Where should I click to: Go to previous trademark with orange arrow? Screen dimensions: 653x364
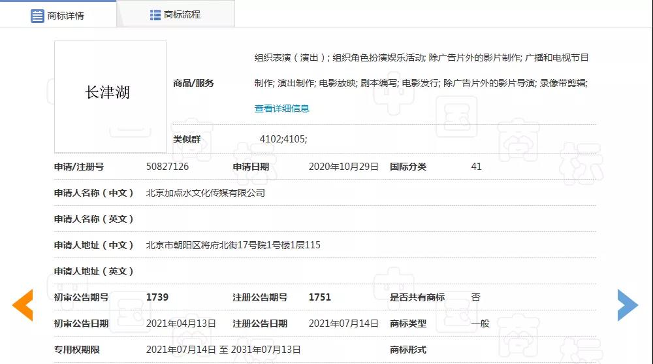click(x=23, y=305)
